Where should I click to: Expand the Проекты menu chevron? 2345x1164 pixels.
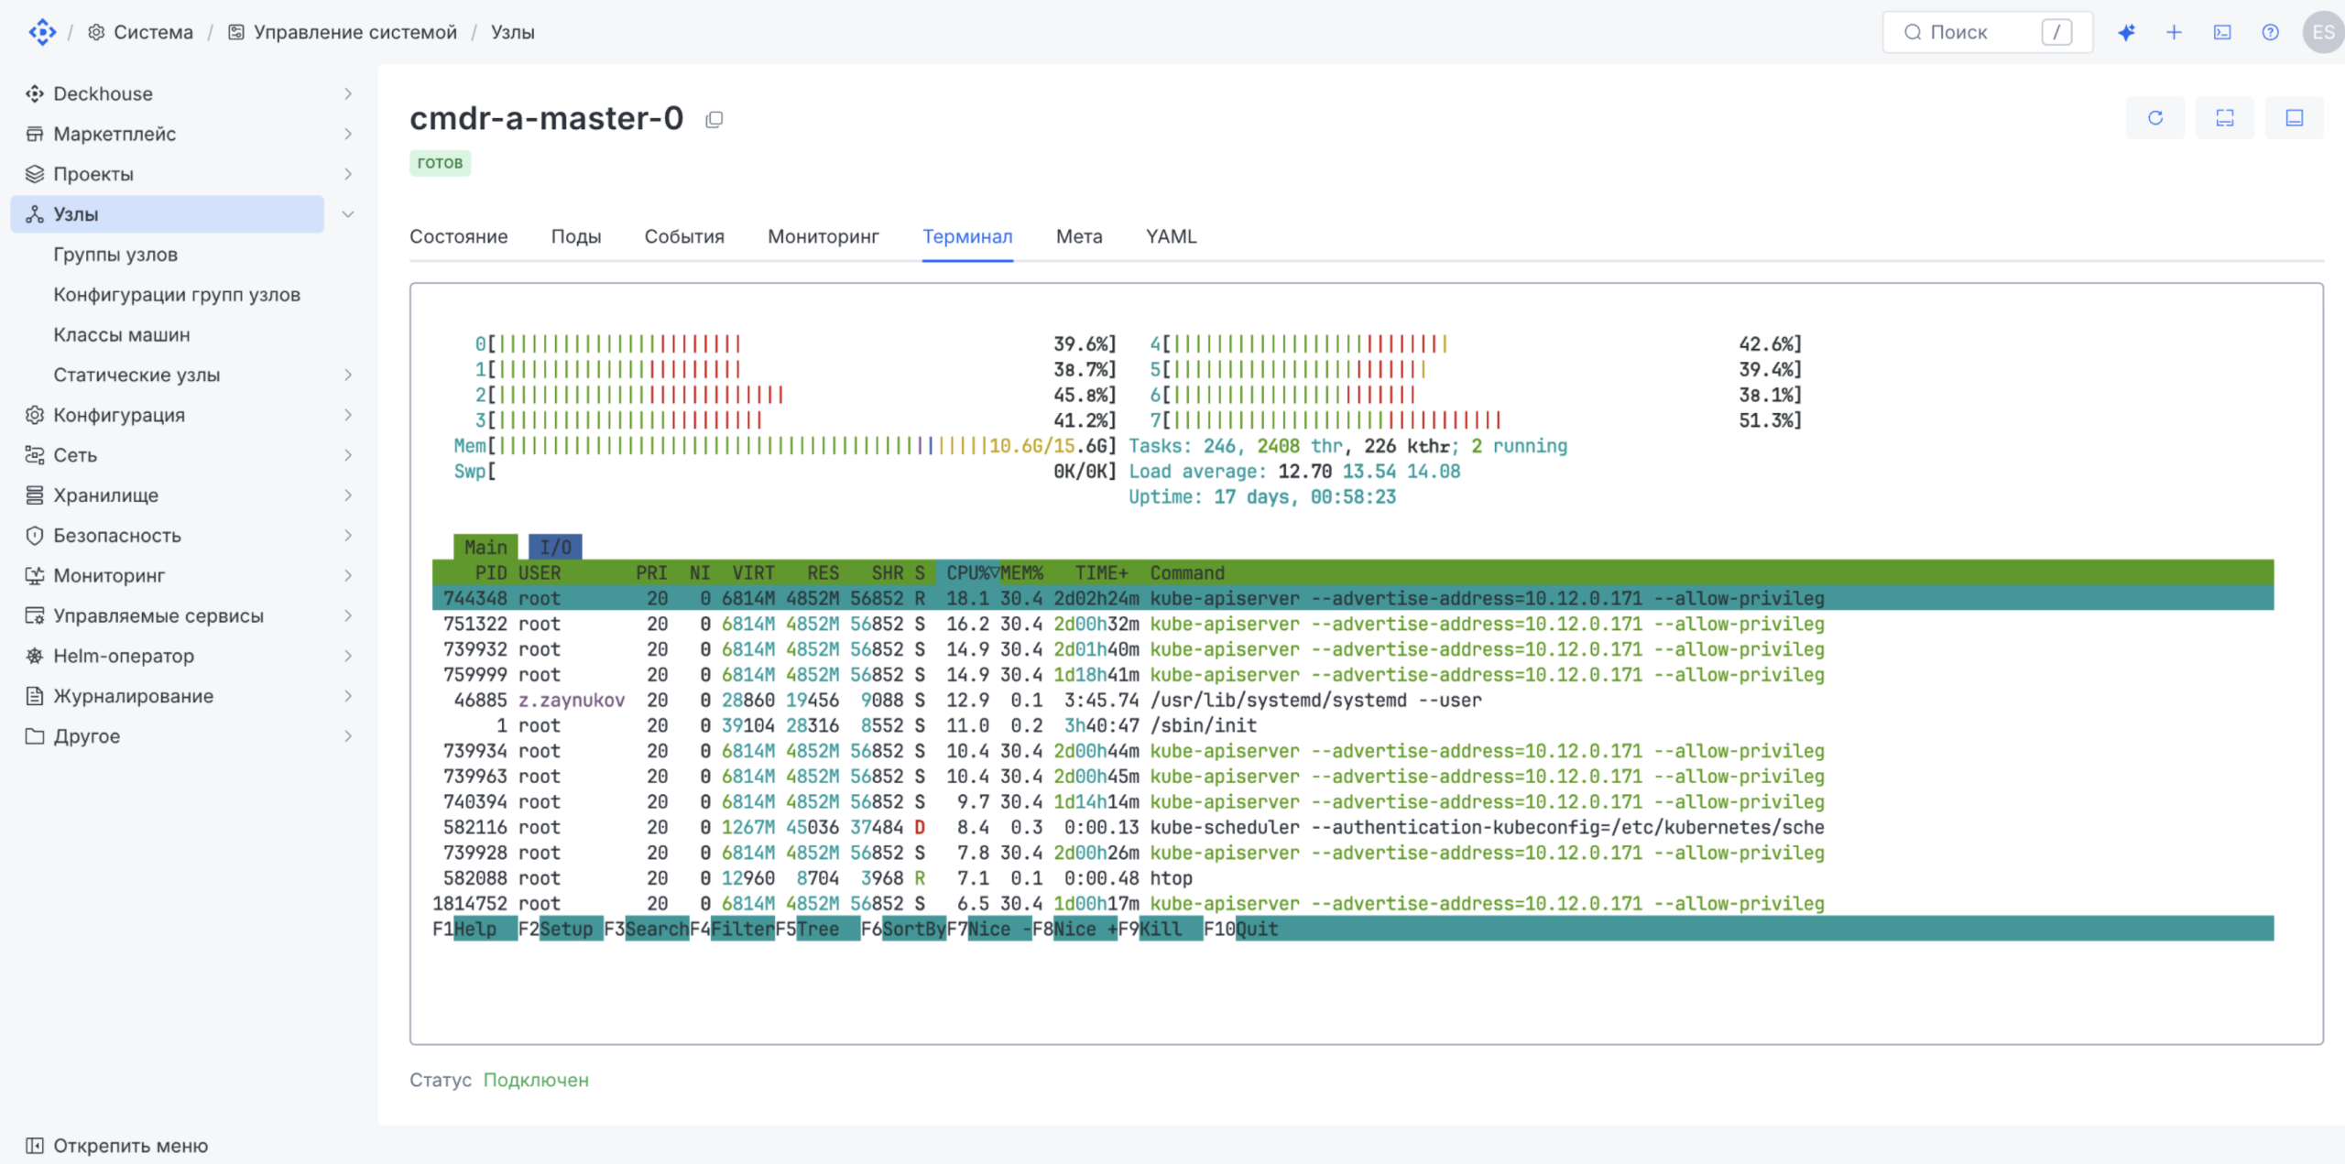(x=348, y=174)
